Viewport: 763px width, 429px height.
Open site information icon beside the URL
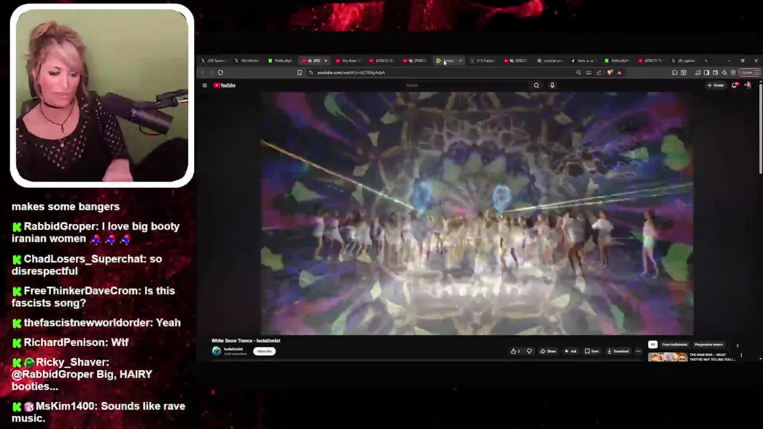(x=311, y=73)
